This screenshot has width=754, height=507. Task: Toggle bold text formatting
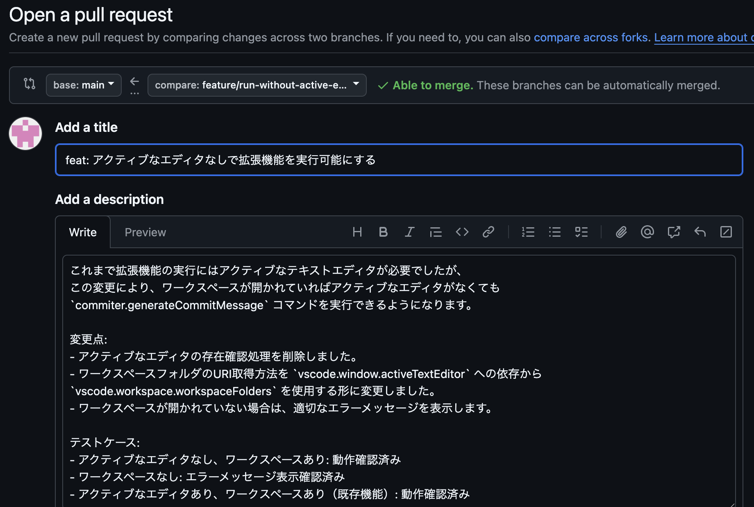coord(383,232)
